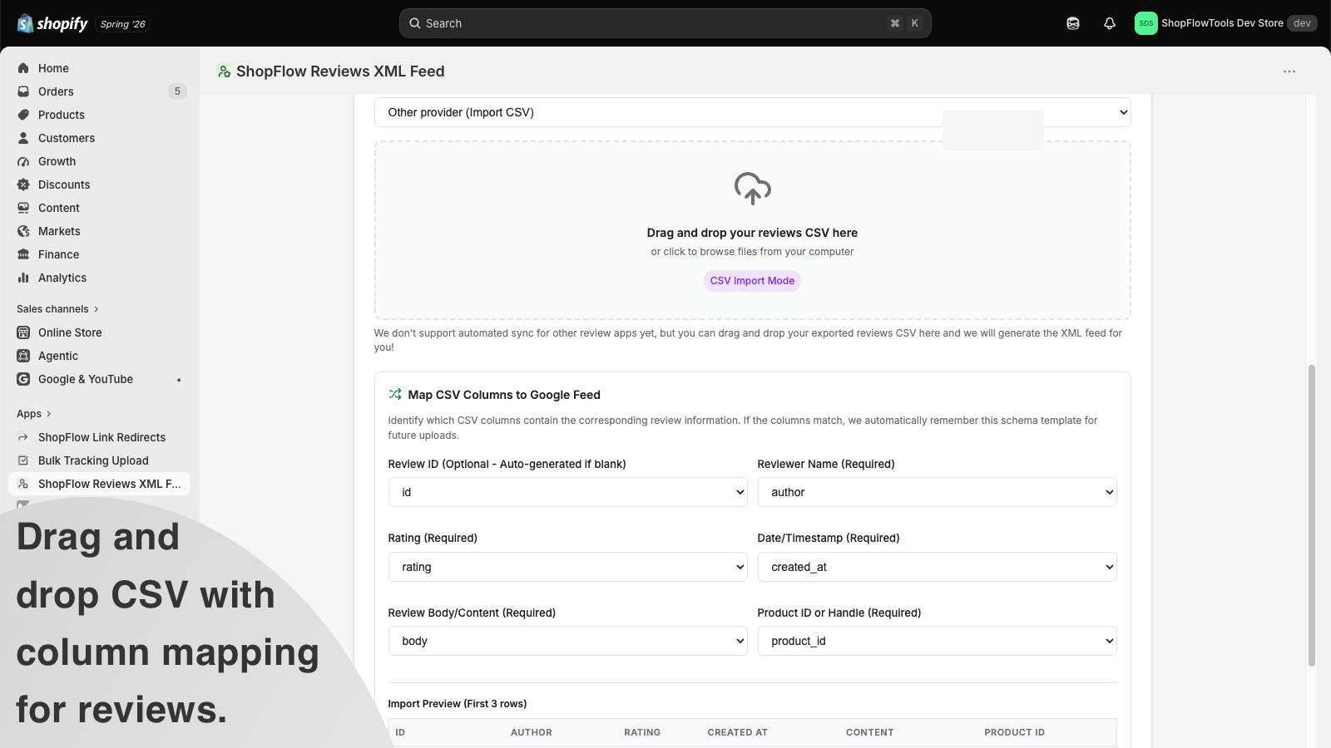1331x748 pixels.
Task: Open the Sidekick assistant icon
Action: (x=1073, y=23)
